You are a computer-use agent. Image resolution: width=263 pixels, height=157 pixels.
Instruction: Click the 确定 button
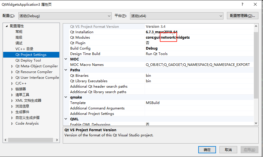207,150
